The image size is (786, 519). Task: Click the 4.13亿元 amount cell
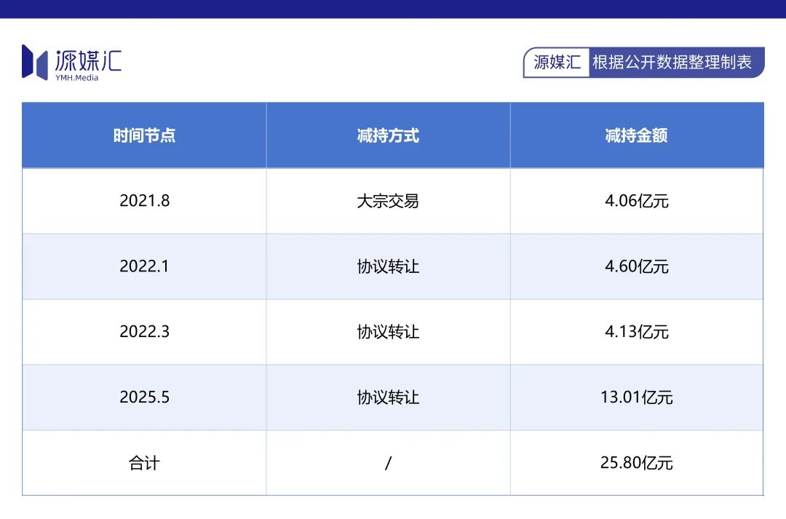pyautogui.click(x=637, y=332)
